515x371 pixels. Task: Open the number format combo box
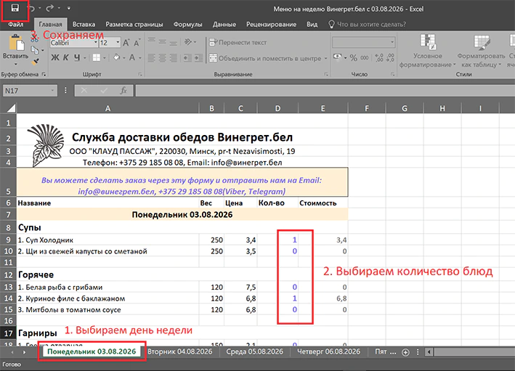[364, 42]
